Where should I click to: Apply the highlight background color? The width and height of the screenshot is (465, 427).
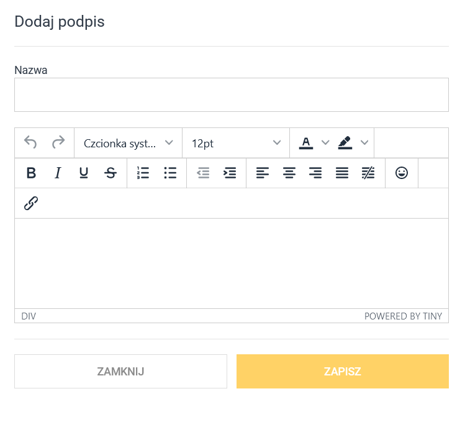(x=345, y=143)
